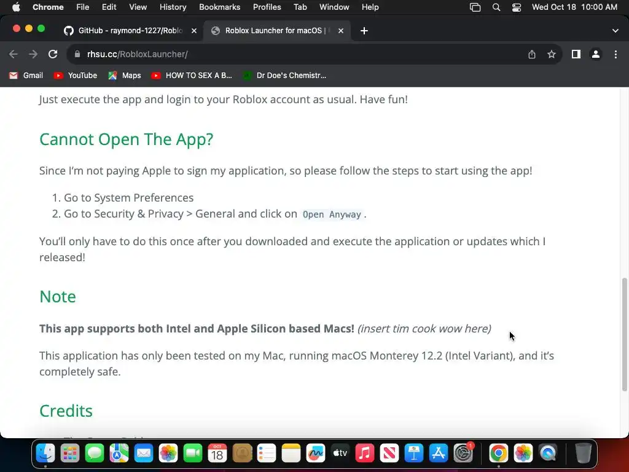Open Trash from the Dock
Screen dimensions: 629x472
click(584, 454)
